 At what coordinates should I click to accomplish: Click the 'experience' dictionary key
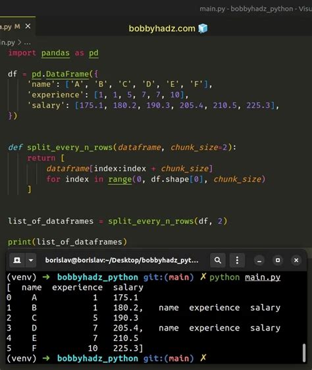click(x=55, y=95)
